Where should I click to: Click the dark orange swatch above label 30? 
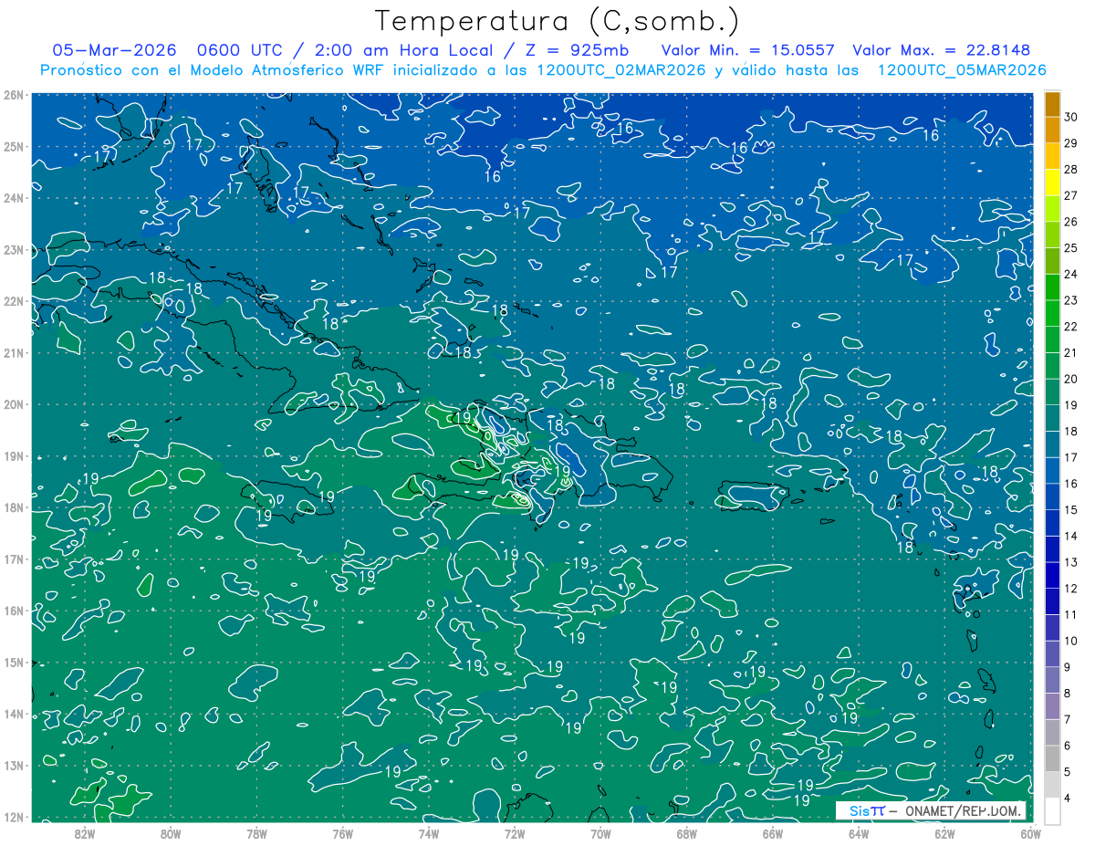[1052, 105]
